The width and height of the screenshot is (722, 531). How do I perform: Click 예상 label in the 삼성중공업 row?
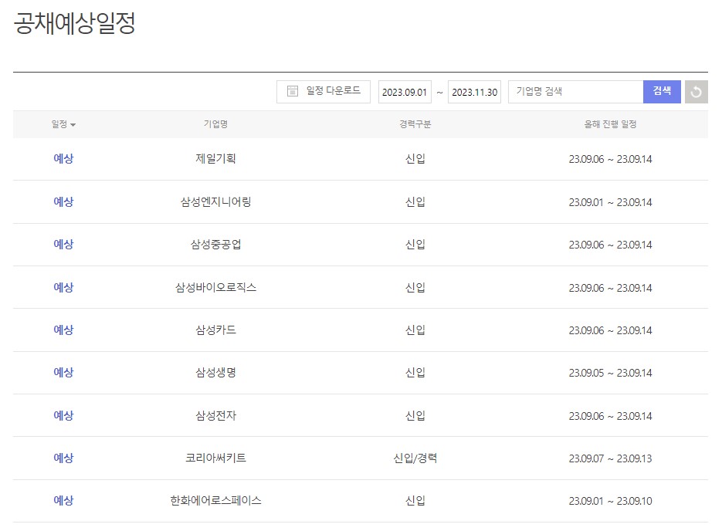(63, 245)
